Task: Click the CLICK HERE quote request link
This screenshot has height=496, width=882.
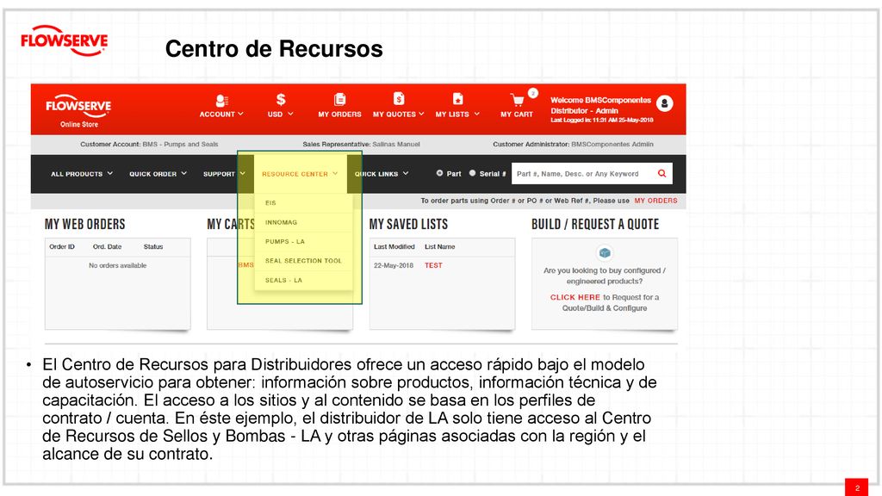Action: 575,297
